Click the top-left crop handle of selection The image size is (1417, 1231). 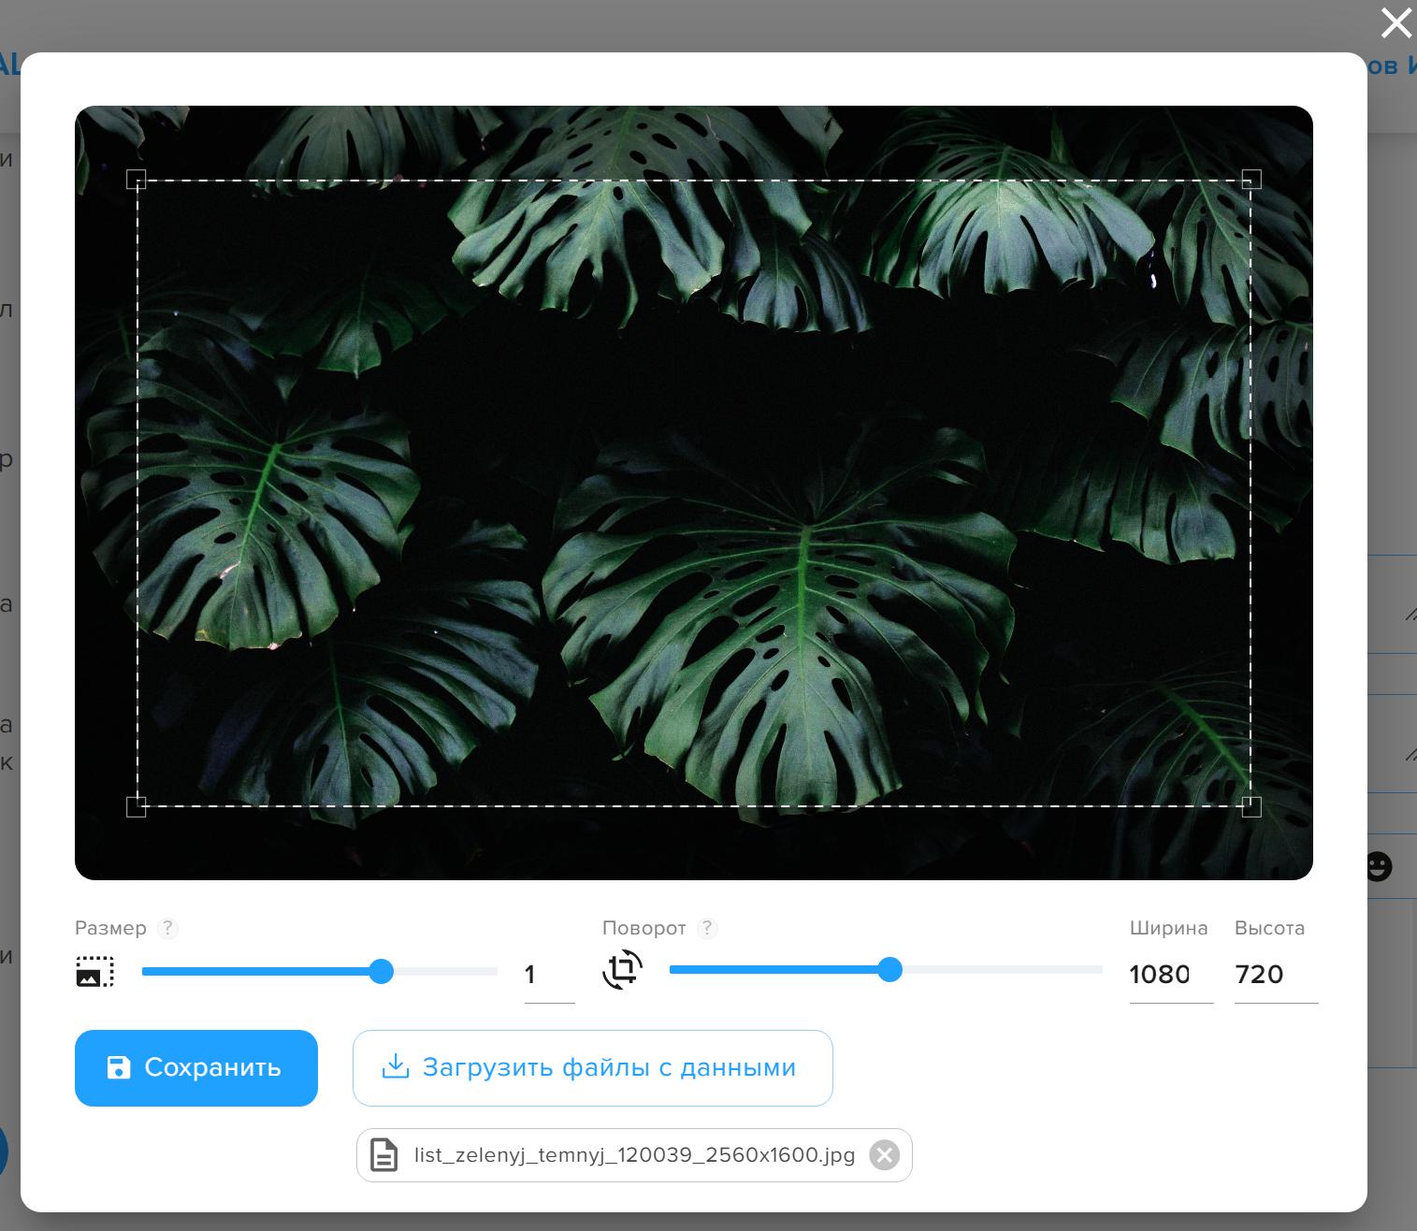coord(137,179)
